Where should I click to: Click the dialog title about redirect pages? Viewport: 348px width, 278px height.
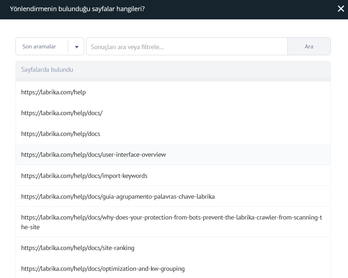pyautogui.click(x=77, y=9)
